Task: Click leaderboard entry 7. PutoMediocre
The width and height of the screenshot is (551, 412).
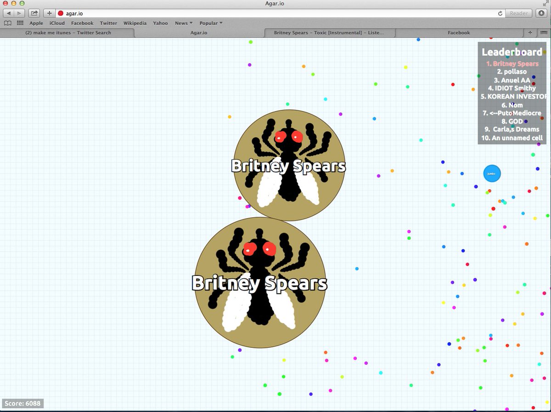Action: coord(512,113)
